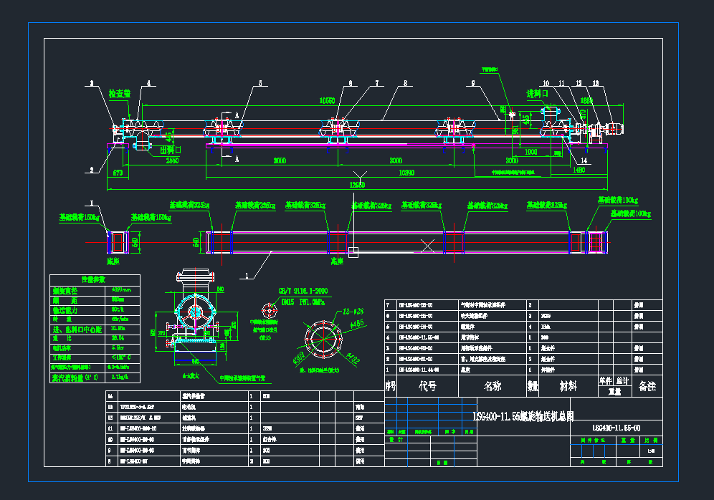Click the 材料 column header
The image size is (714, 500).
(568, 387)
